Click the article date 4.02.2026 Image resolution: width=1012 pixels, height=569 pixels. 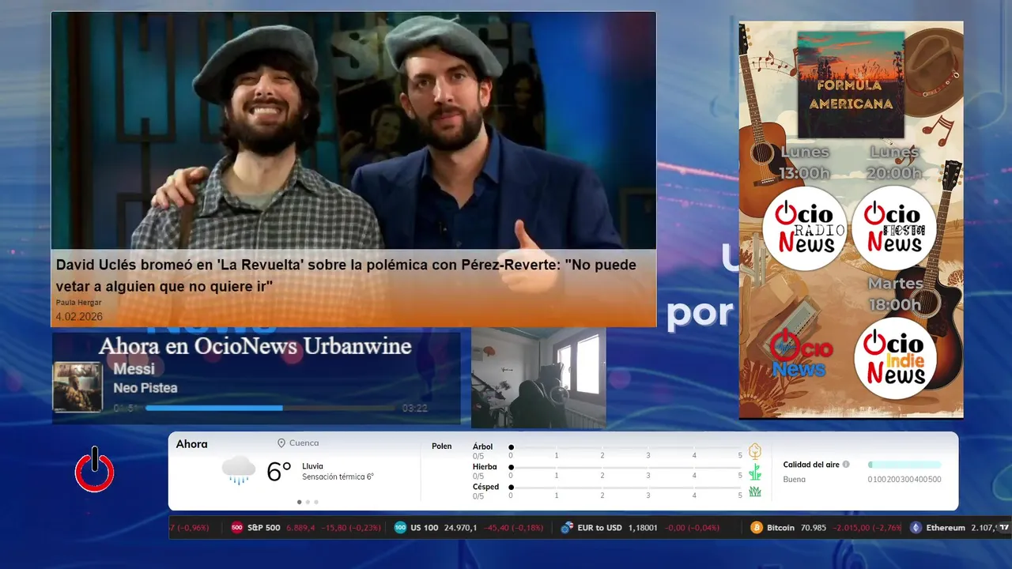pyautogui.click(x=79, y=316)
